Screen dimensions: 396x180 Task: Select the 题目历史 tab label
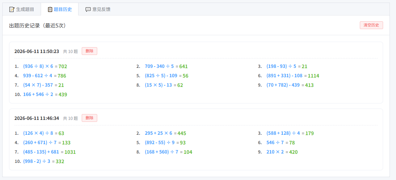click(x=63, y=9)
